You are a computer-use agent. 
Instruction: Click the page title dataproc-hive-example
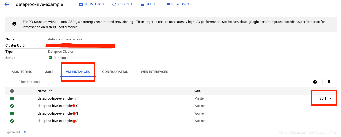pos(40,4)
